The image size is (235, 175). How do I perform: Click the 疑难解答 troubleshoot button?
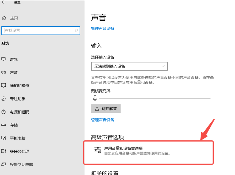[x=106, y=109]
